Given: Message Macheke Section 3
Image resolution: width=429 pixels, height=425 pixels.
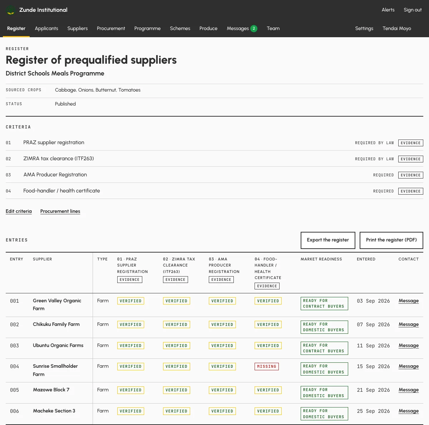Looking at the screenshot, I should click(409, 411).
